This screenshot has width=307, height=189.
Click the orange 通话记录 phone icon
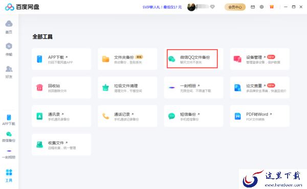coord(105,116)
